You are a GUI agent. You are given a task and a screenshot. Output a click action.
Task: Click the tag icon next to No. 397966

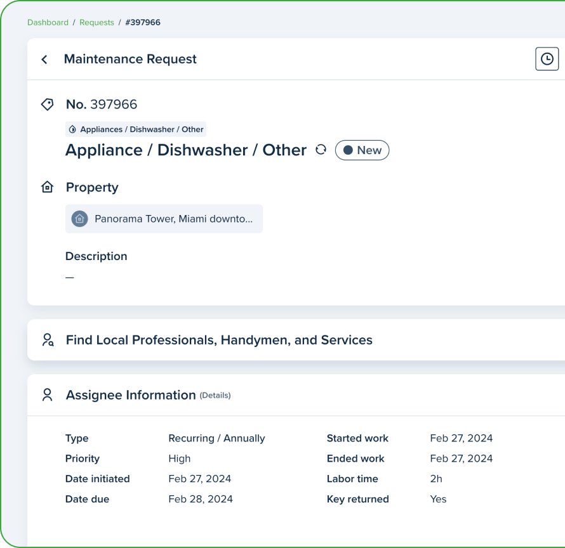(47, 104)
